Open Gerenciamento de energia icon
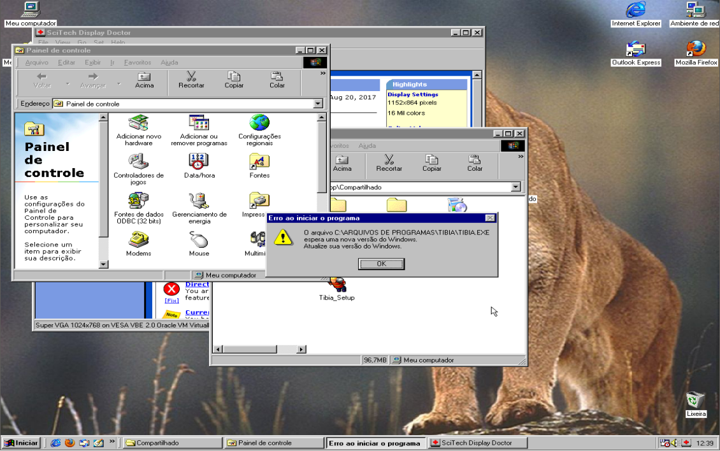Viewport: 720px width, 451px height. click(x=199, y=201)
